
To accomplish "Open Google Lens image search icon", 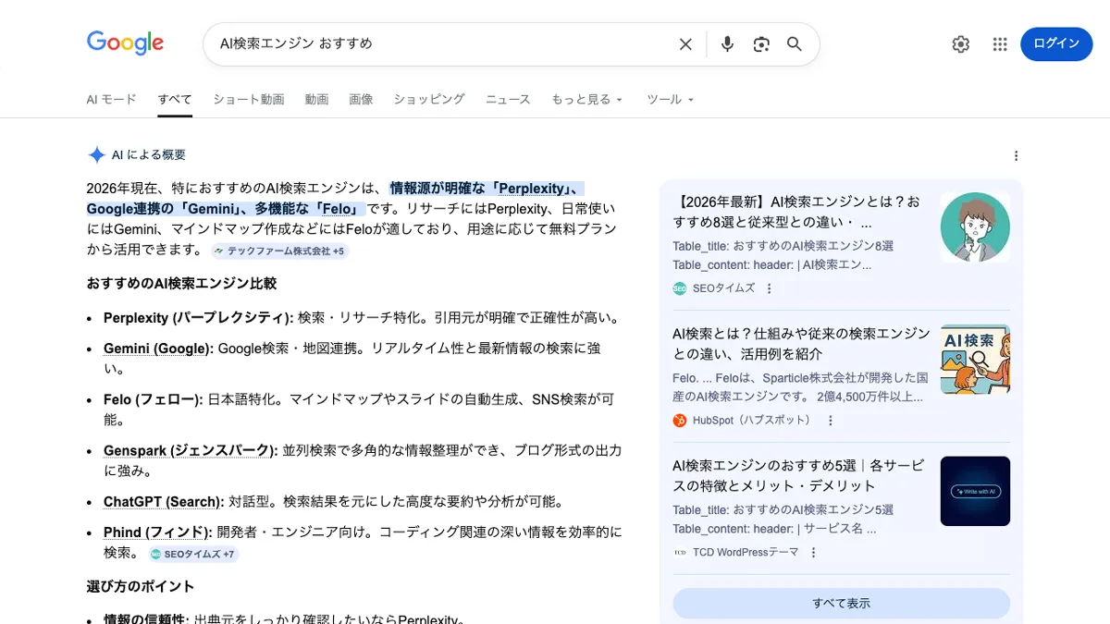I will 761,44.
